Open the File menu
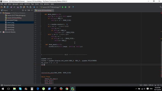 (2, 4)
